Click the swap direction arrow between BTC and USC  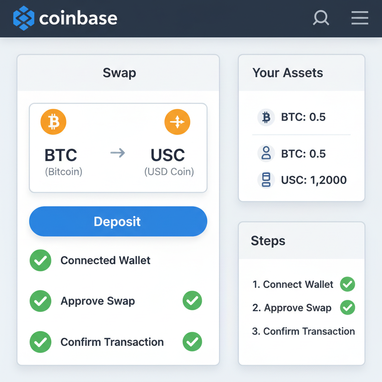pyautogui.click(x=118, y=153)
